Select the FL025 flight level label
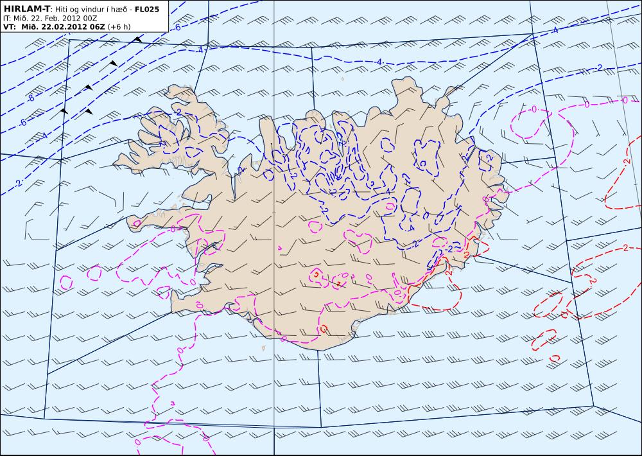This screenshot has width=642, height=456. click(x=147, y=9)
